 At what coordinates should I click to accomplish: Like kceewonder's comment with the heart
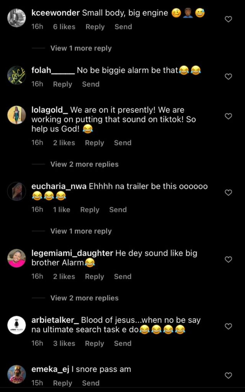coord(228,19)
